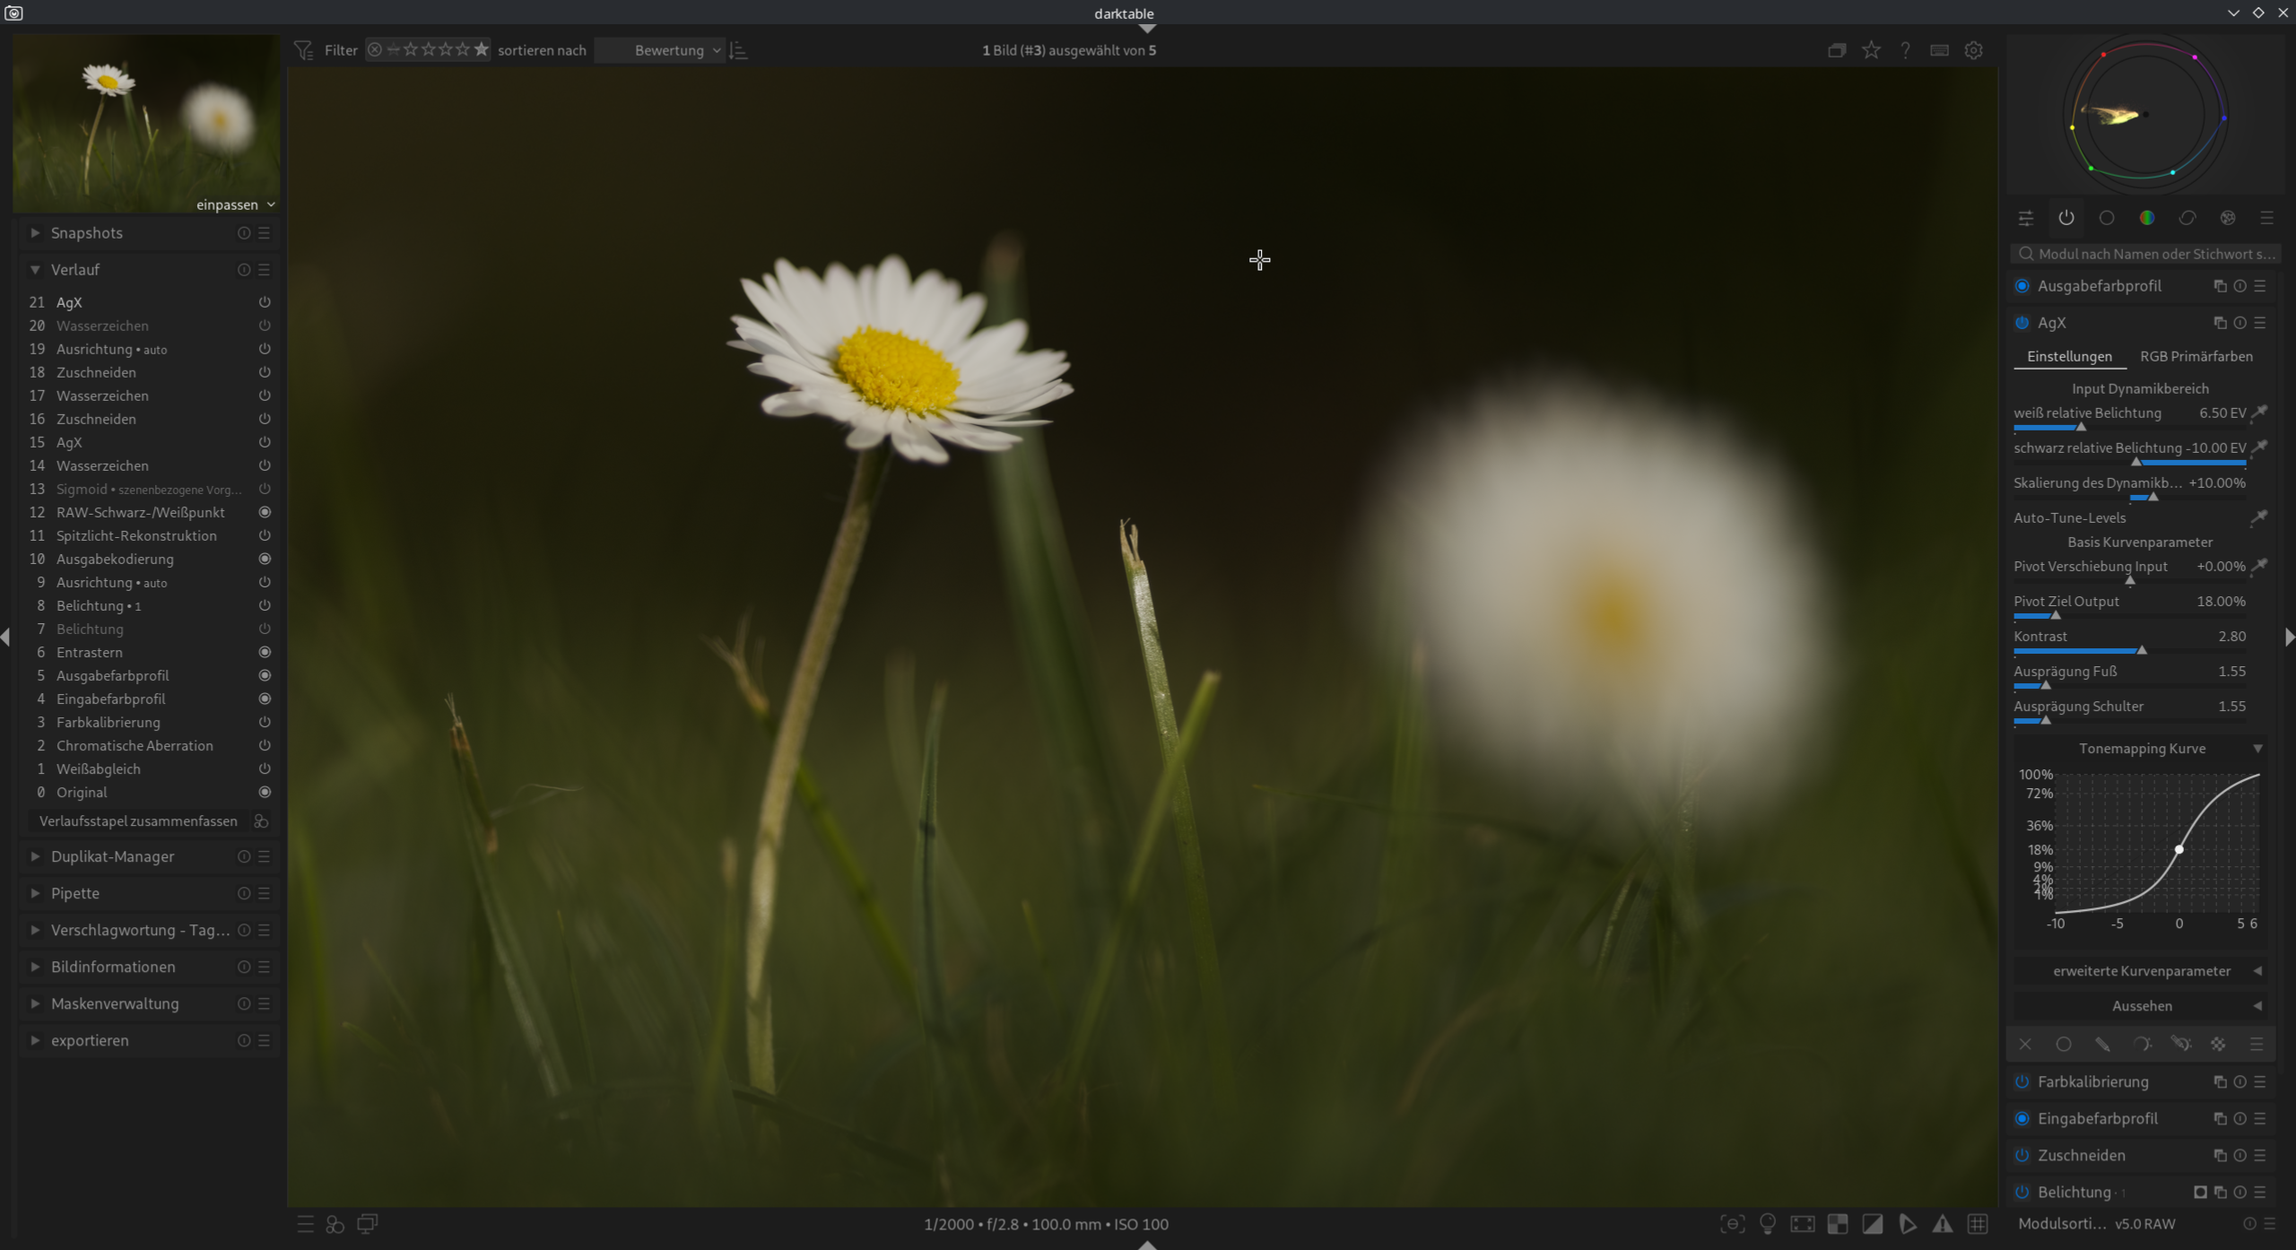
Task: Select the color modules group icon
Action: click(2146, 218)
